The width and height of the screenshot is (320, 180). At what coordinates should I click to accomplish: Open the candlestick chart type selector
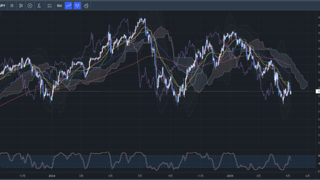click(x=21, y=5)
